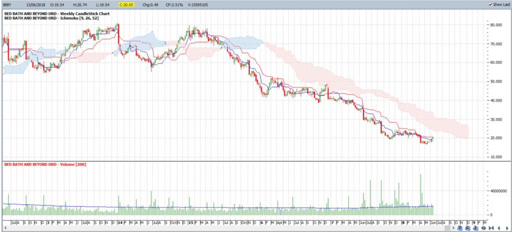
Task: Click the scrollbar left arrow
Action: click(x=4, y=228)
